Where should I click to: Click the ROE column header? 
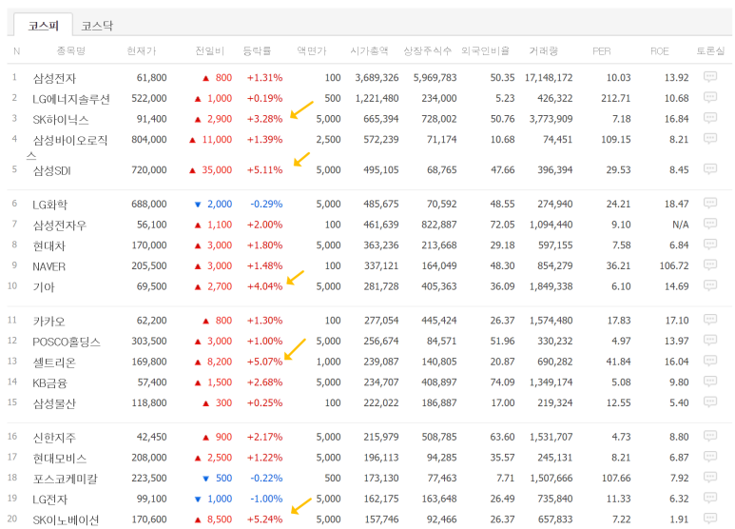(660, 51)
